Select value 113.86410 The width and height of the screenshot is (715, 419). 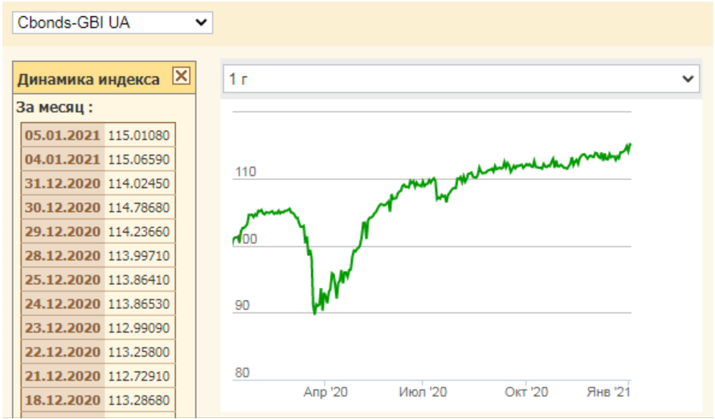139,279
